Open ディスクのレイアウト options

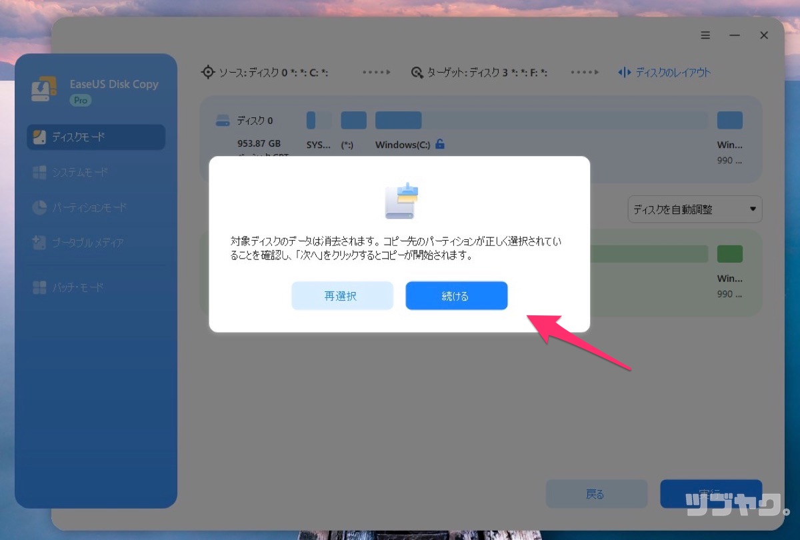click(x=663, y=72)
